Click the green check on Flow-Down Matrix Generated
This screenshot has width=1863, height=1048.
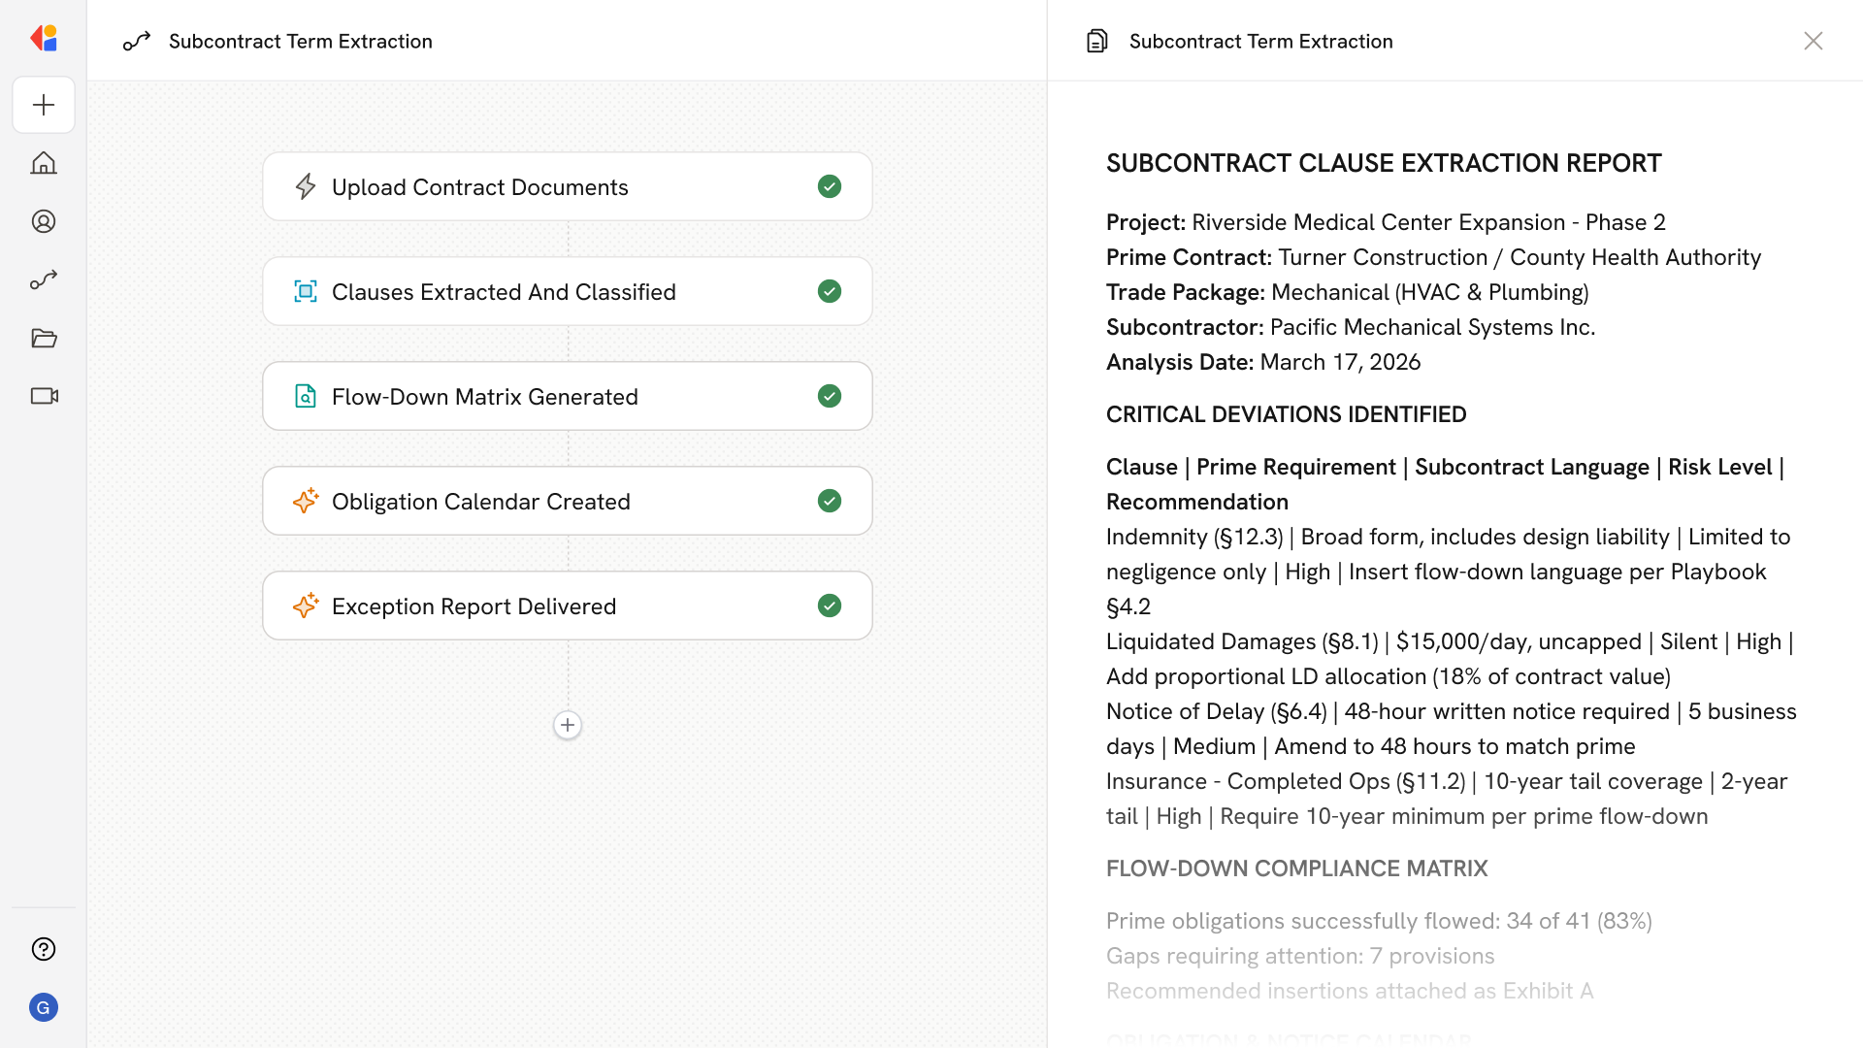(829, 396)
